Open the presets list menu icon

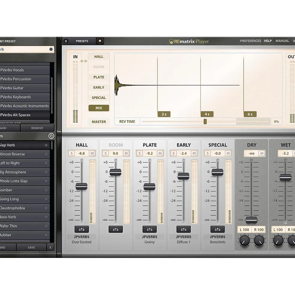point(66,41)
